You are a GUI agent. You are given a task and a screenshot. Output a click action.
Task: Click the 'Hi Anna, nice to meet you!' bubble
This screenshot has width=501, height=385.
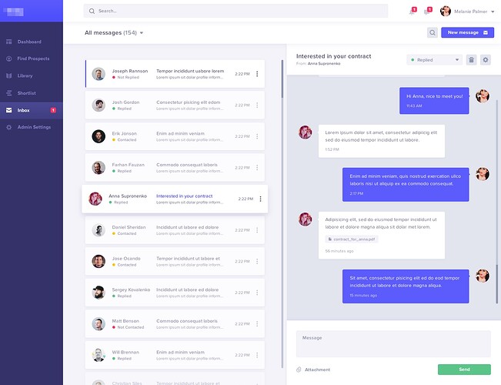434,101
